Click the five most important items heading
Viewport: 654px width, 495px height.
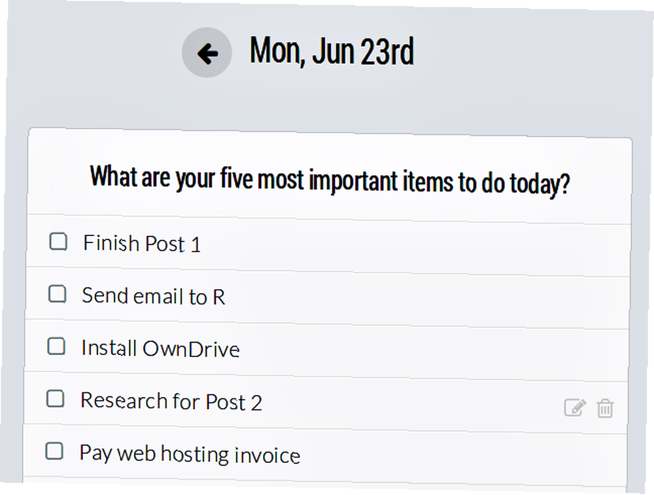pos(330,180)
